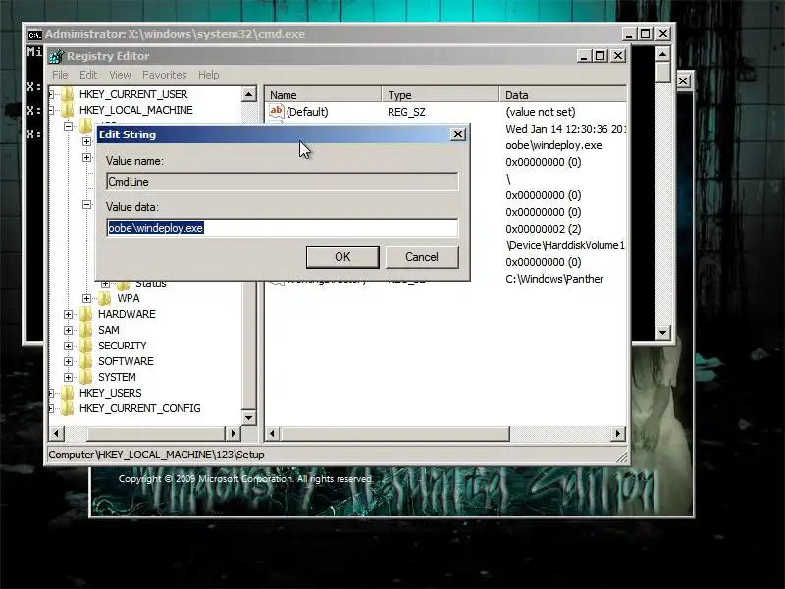Image resolution: width=785 pixels, height=589 pixels.
Task: Select the SOFTWARE key label
Action: tap(126, 361)
